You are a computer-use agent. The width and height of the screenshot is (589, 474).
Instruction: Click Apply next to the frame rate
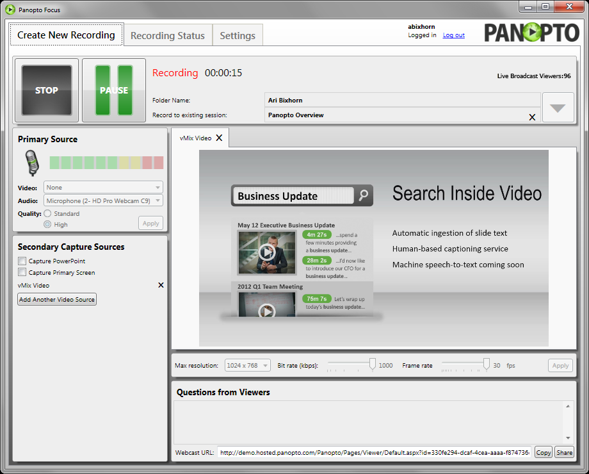click(x=560, y=365)
